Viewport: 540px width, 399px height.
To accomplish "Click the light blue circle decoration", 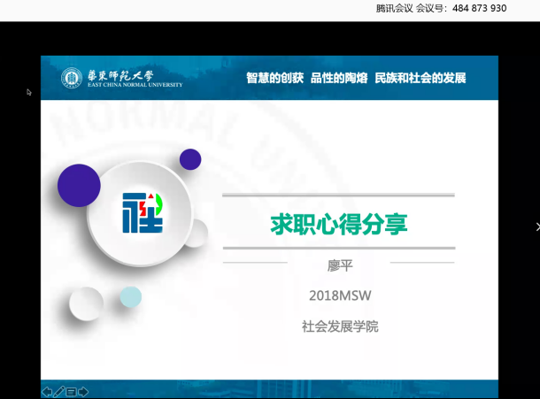I will point(131,297).
